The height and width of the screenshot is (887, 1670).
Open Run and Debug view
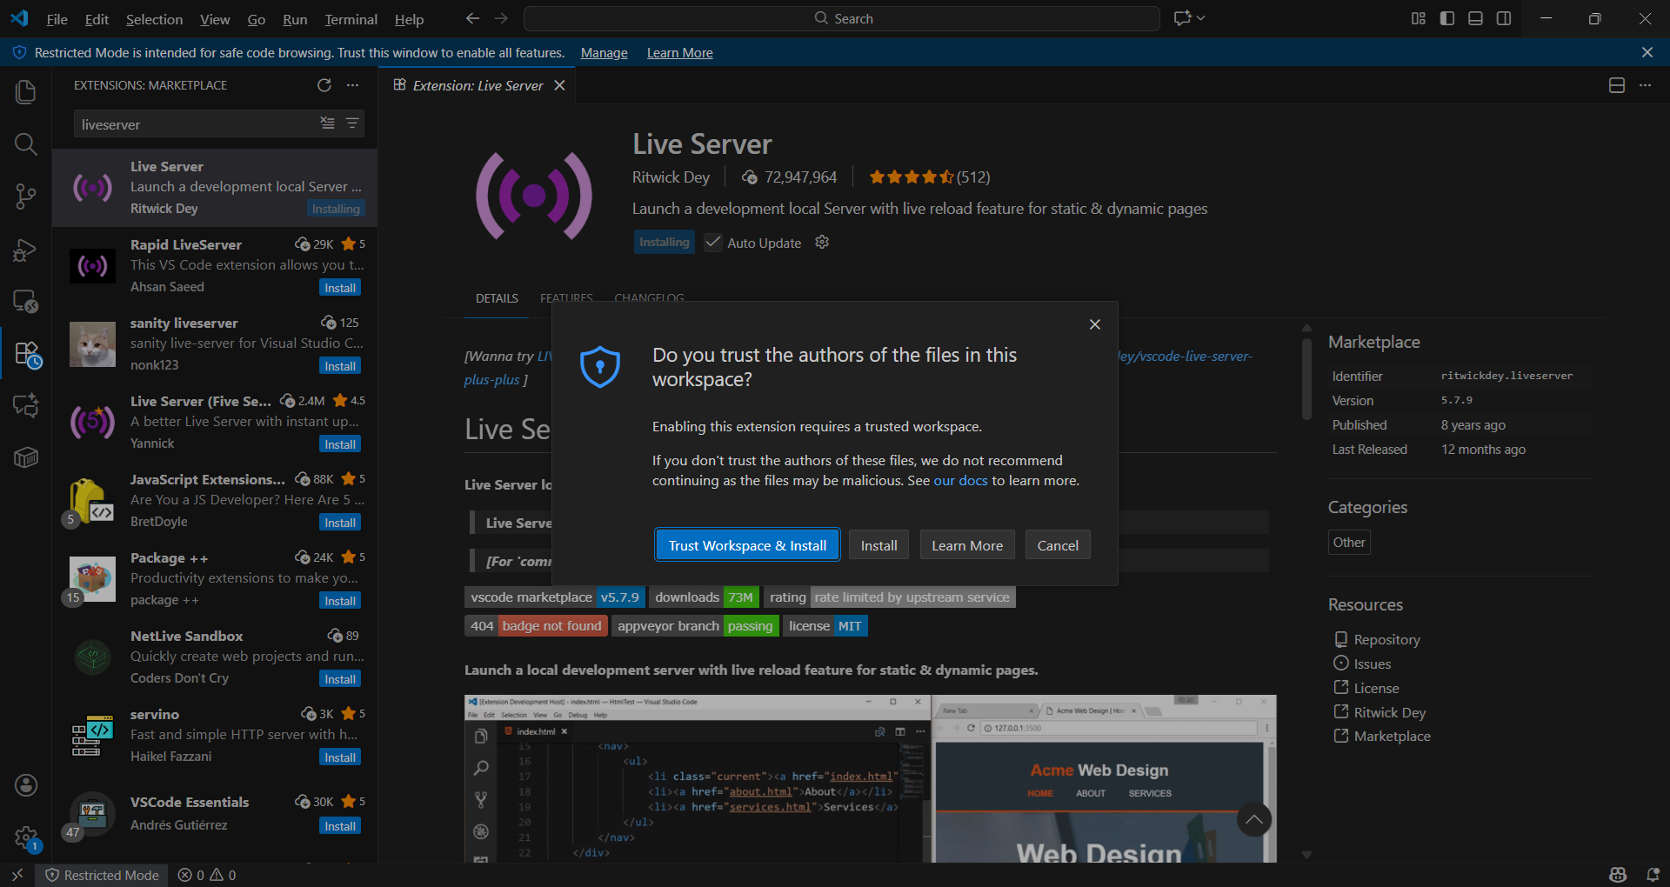26,250
